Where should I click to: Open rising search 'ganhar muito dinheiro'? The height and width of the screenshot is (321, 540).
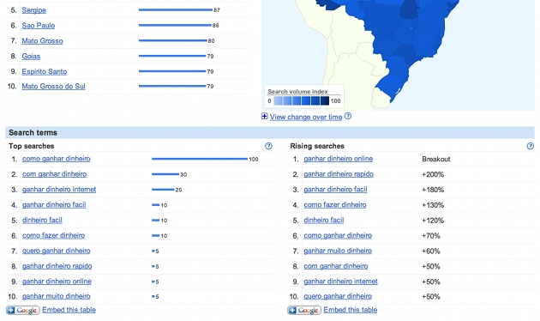[338, 251]
